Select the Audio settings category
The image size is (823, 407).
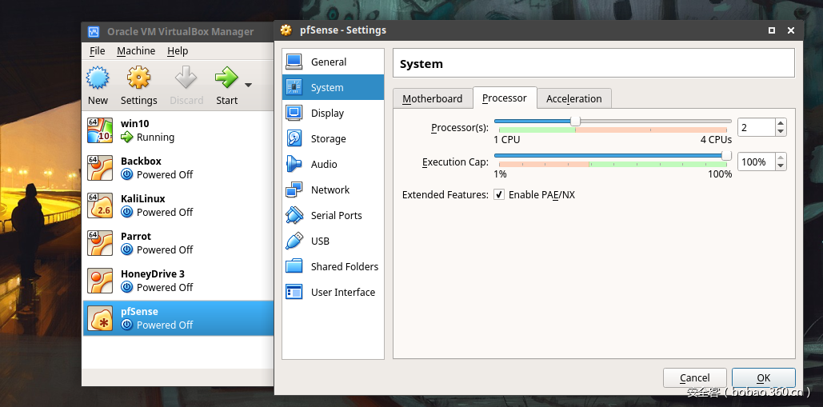323,165
